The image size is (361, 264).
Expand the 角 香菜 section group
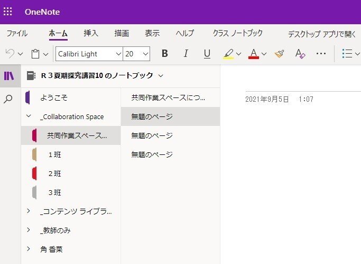[29, 249]
